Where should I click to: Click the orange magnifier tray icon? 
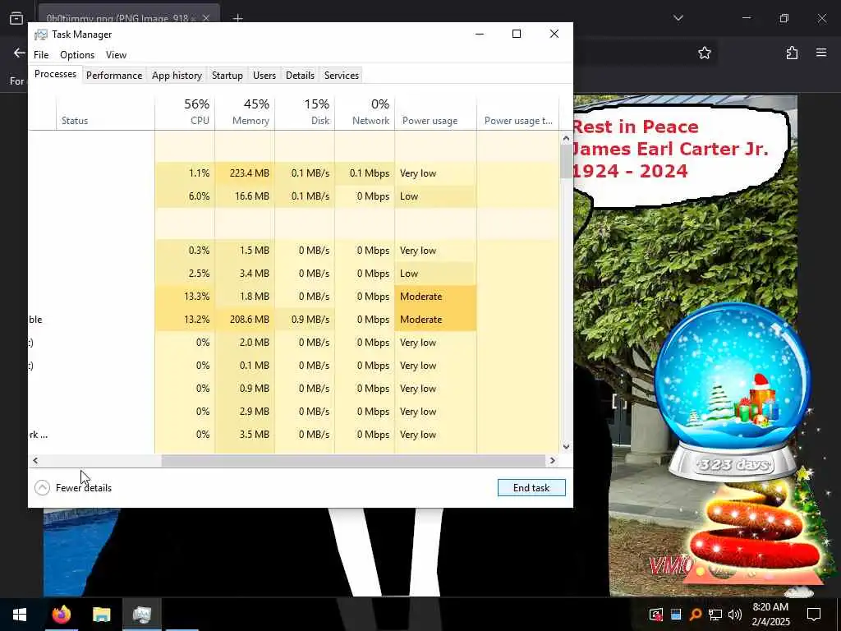(x=696, y=615)
